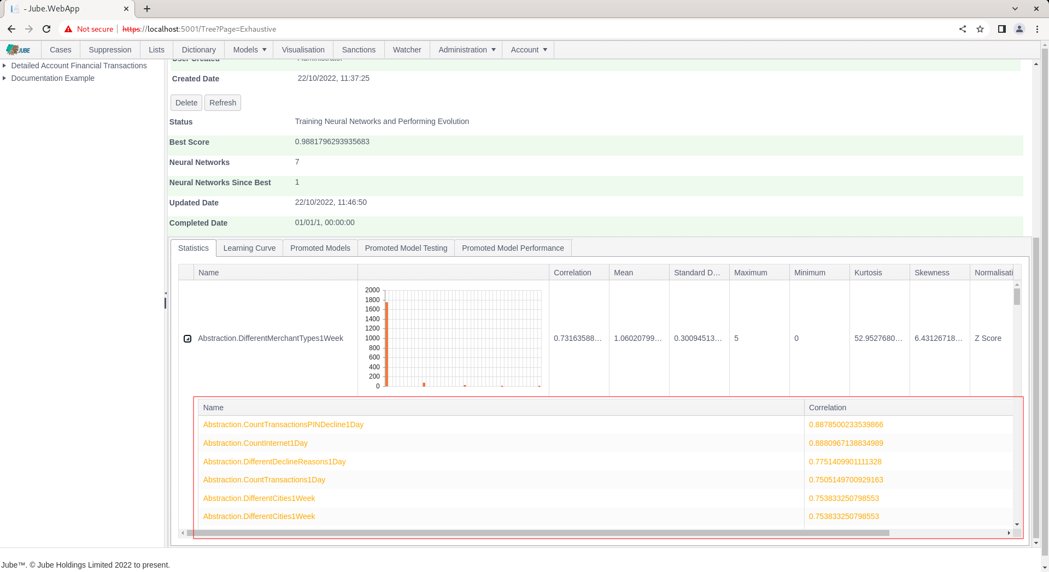The width and height of the screenshot is (1049, 572).
Task: Go back with browser back arrow
Action: coord(11,29)
